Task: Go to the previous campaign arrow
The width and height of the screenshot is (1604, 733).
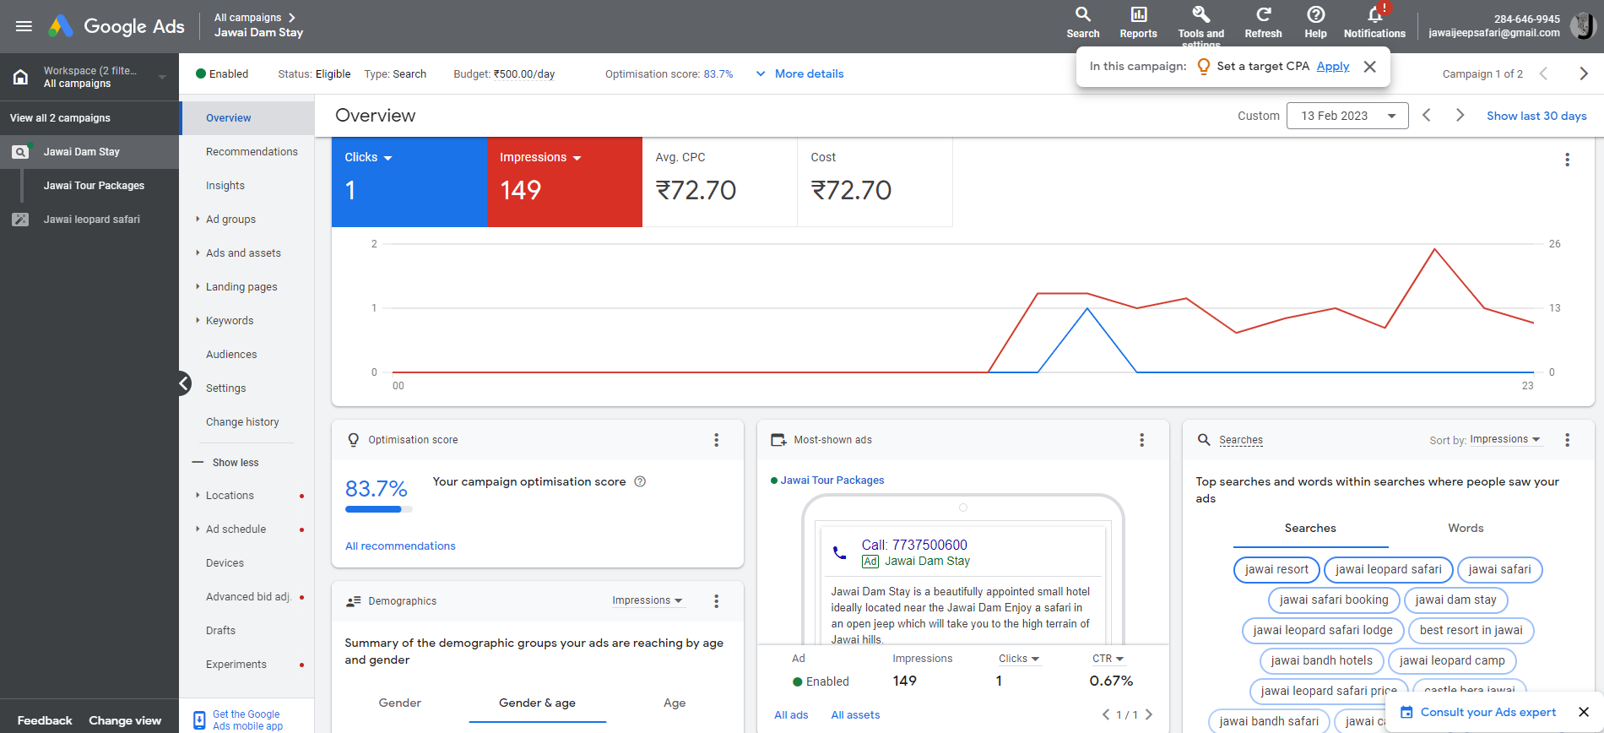Action: [1543, 73]
